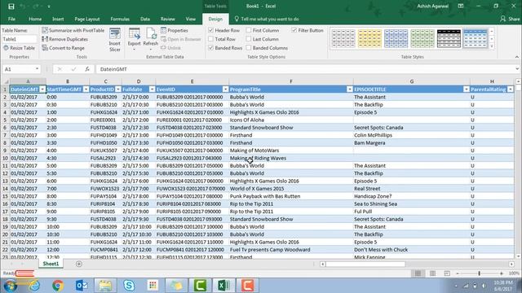Open Outlook from taskbar
522x293 pixels.
click(82, 286)
